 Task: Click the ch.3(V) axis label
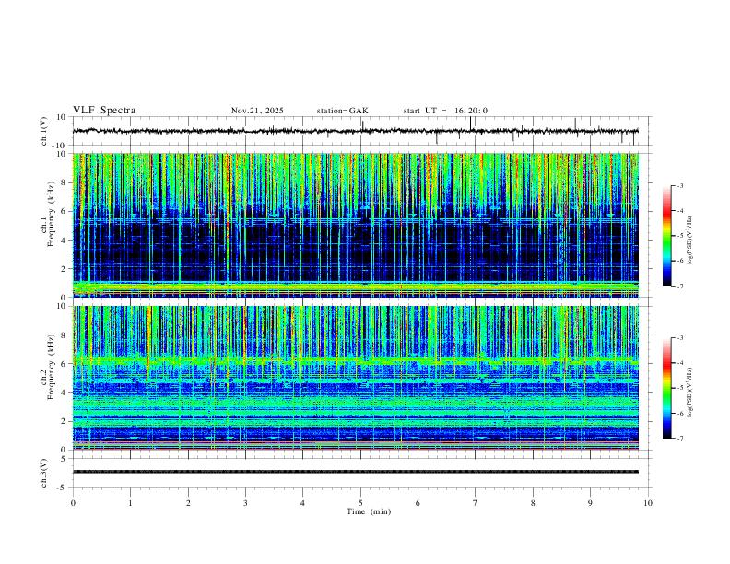pyautogui.click(x=44, y=473)
